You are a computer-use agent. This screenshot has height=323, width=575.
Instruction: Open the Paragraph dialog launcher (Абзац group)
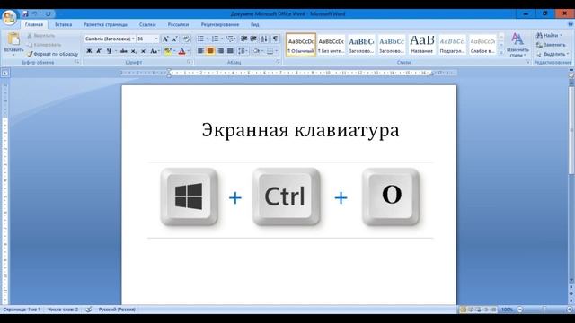278,62
